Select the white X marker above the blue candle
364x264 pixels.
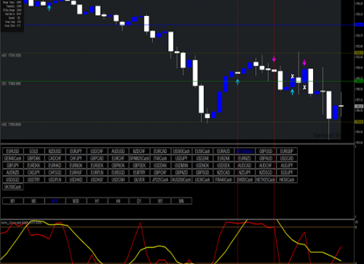(x=293, y=76)
